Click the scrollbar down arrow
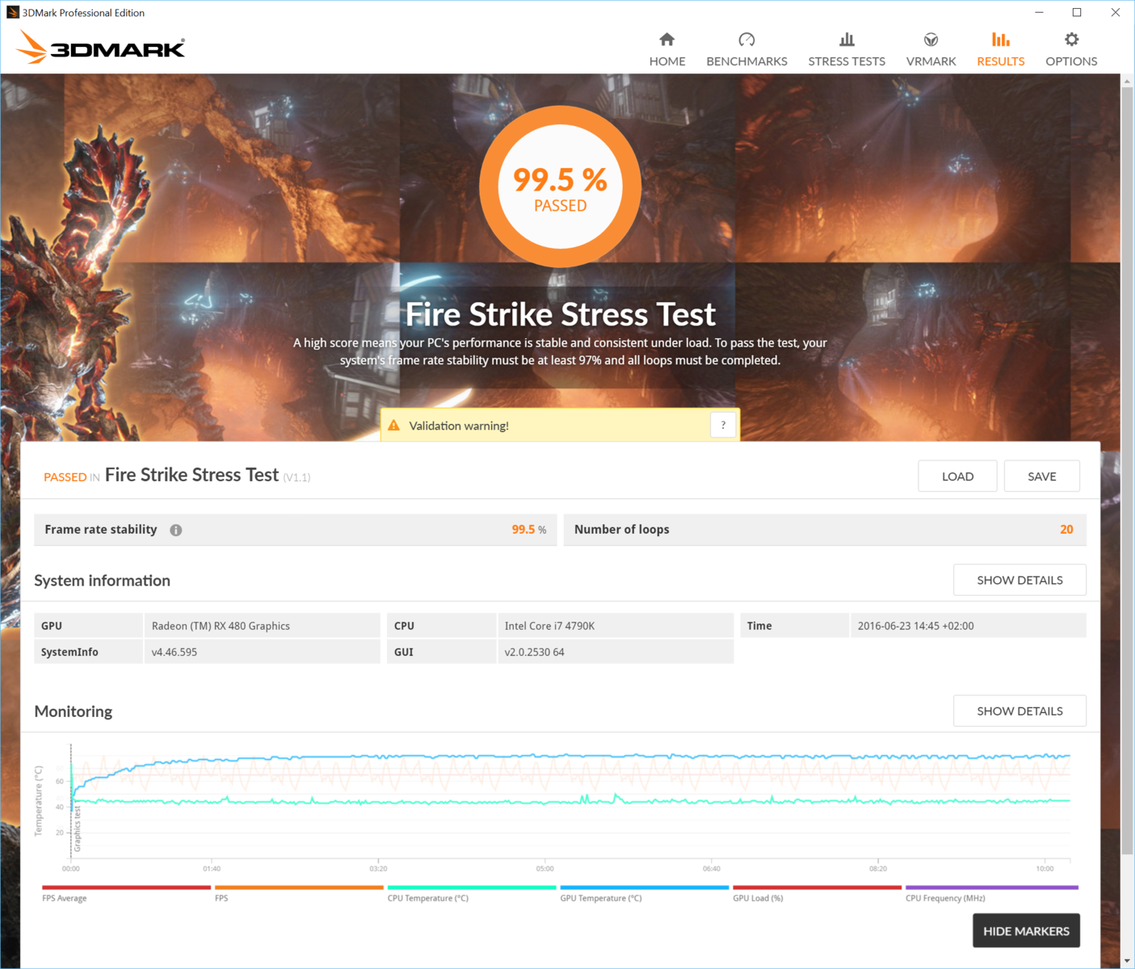Screen dimensions: 1135x969 click(1127, 961)
